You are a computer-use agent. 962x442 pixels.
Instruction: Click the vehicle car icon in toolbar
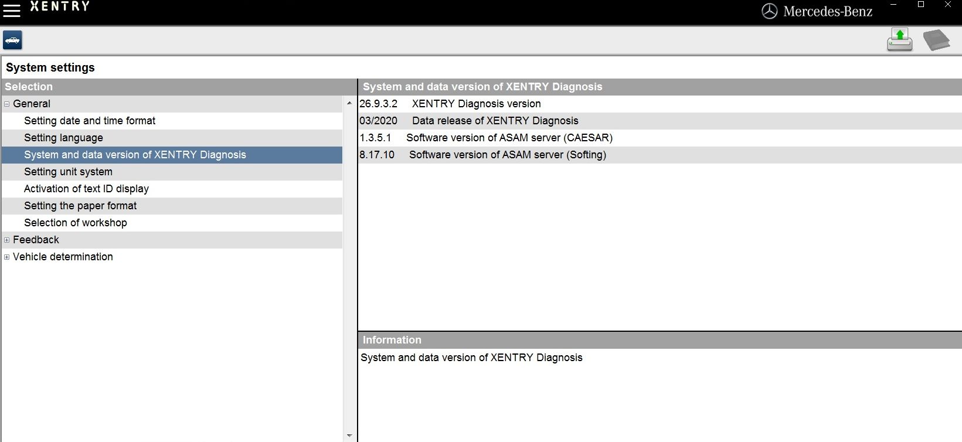click(x=12, y=40)
